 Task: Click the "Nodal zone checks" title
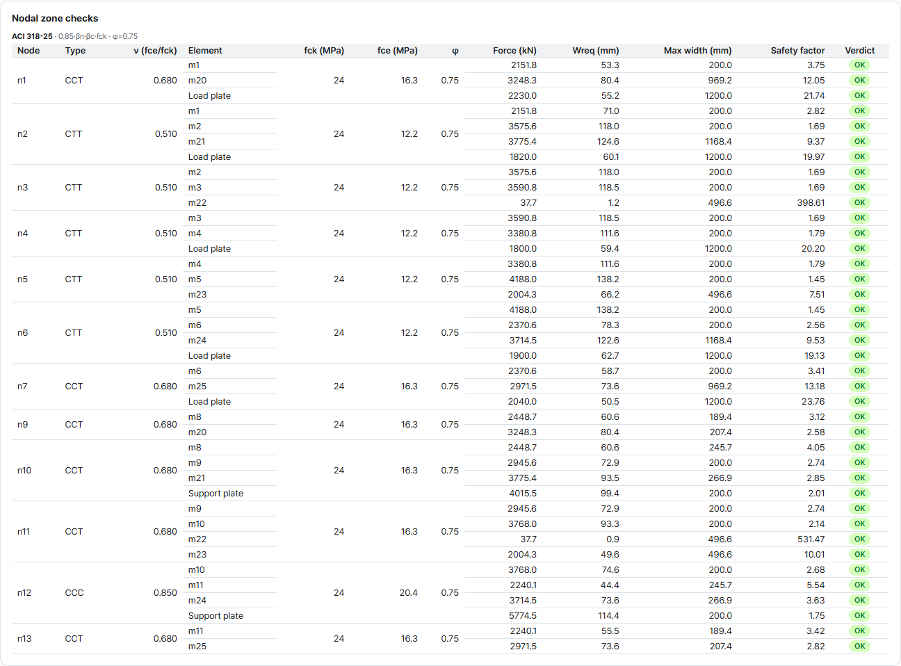55,18
